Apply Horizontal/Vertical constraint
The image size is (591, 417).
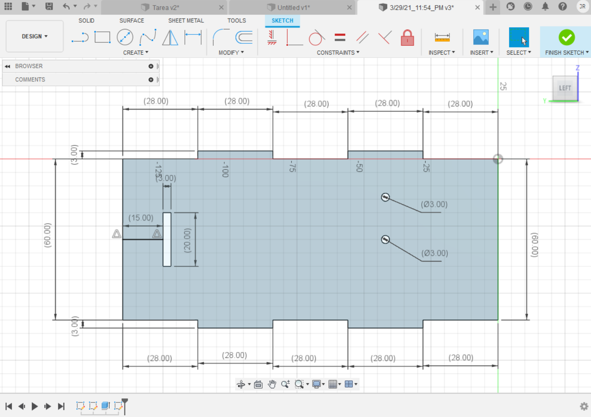click(x=272, y=37)
